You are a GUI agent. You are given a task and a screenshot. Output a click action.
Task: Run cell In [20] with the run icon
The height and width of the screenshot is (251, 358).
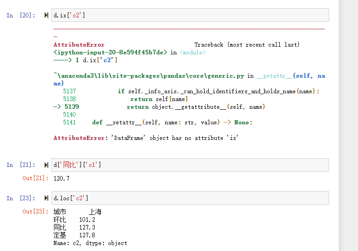click(46, 15)
